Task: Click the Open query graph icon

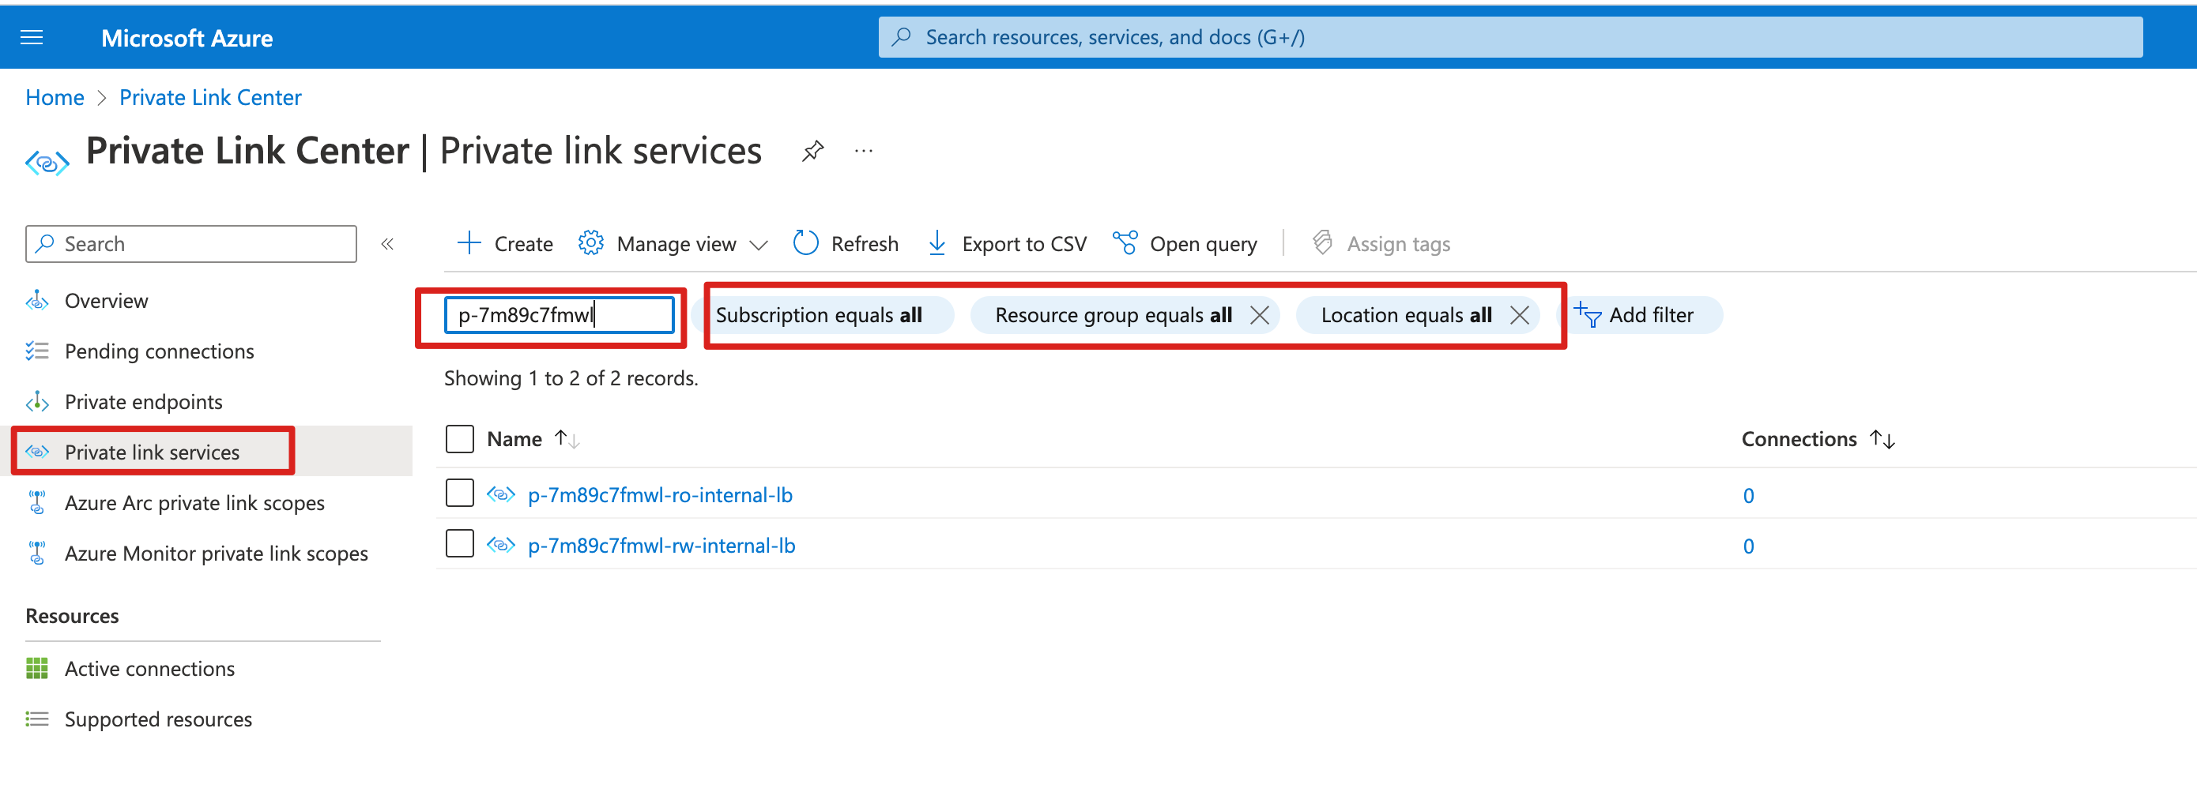Action: (1125, 243)
